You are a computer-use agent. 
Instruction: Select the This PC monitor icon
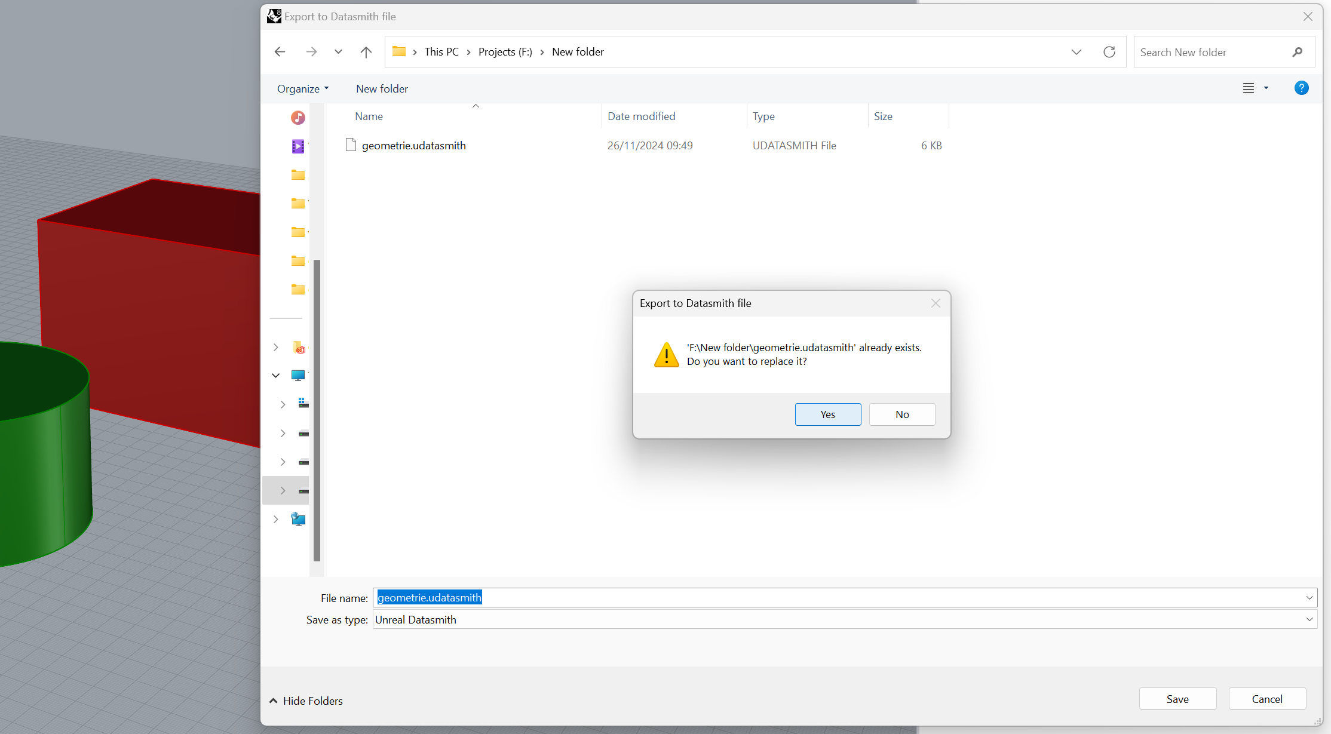[298, 375]
